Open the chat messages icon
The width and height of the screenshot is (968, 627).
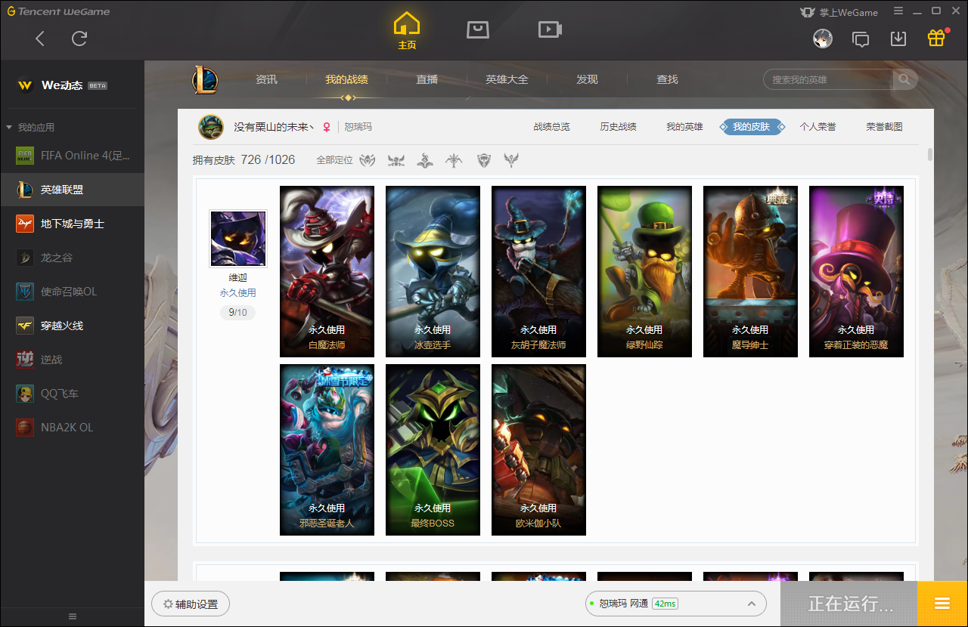point(861,39)
